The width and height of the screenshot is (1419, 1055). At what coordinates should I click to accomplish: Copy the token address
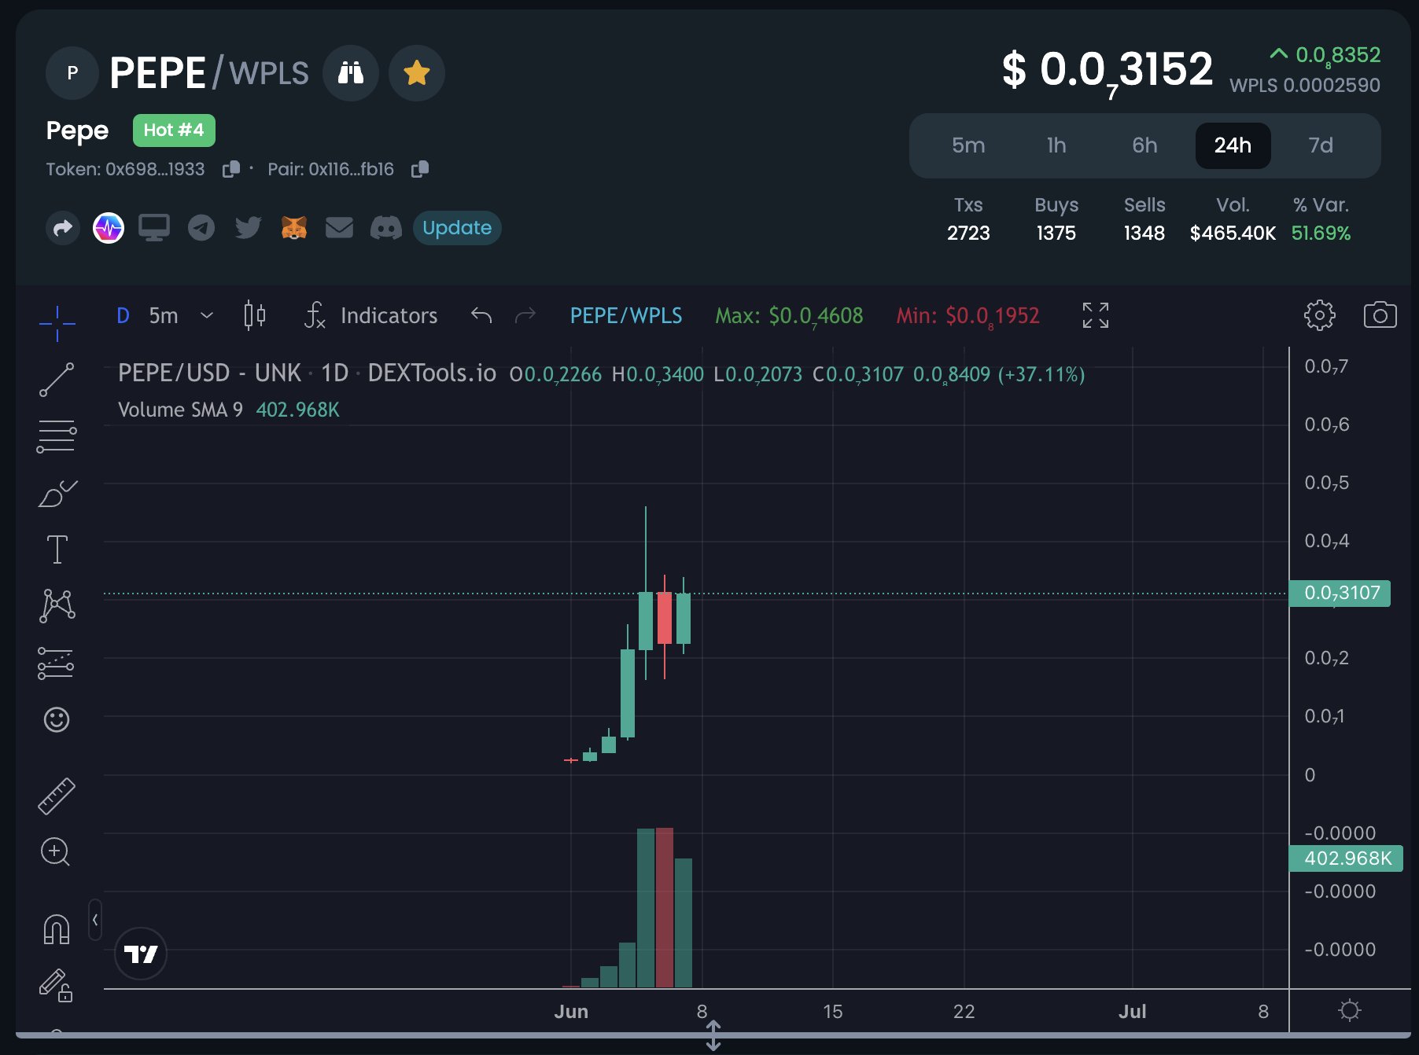(231, 169)
